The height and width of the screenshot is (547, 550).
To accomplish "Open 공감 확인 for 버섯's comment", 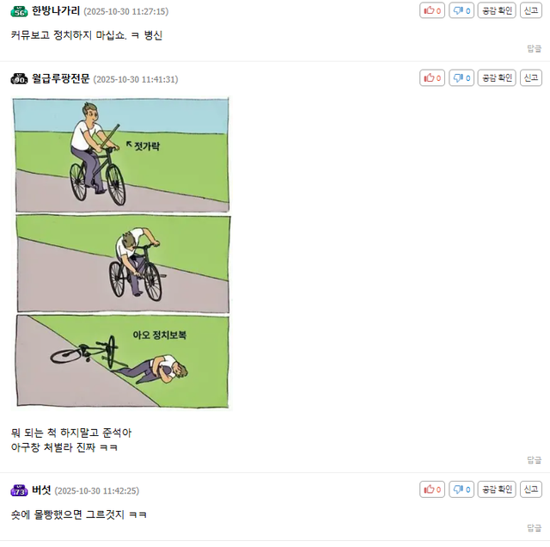I will [497, 489].
